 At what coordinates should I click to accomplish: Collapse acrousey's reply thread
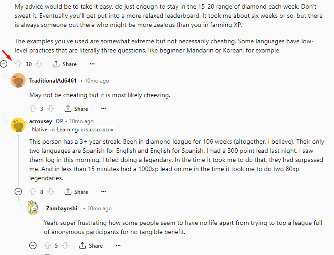[x=18, y=192]
